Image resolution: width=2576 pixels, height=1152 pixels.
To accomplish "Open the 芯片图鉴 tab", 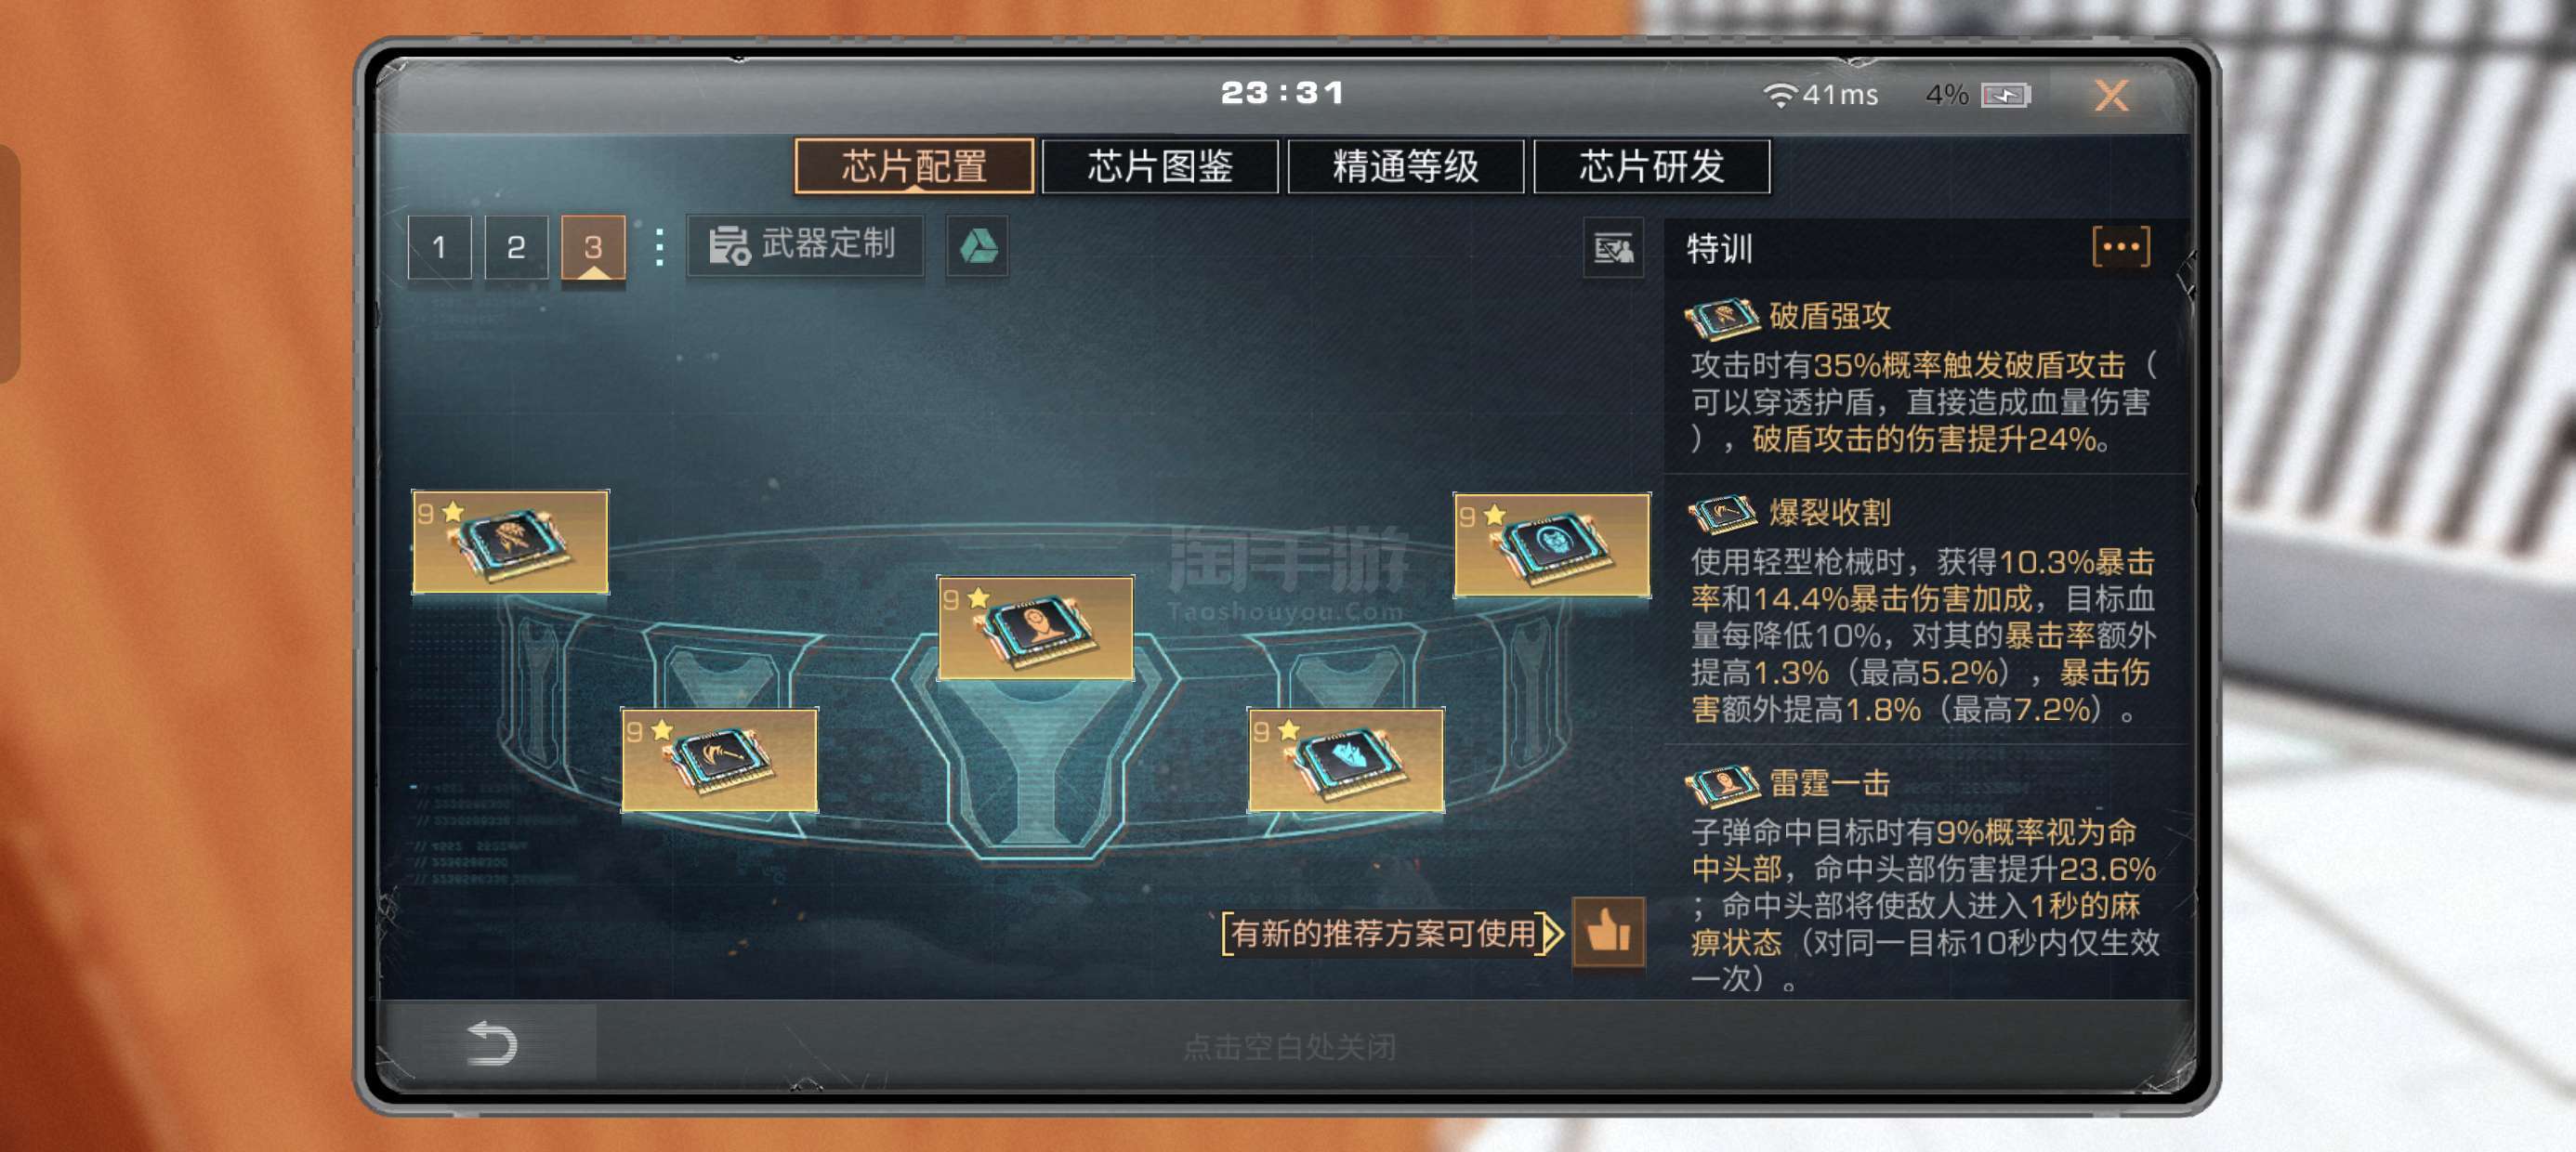I will (x=1159, y=165).
